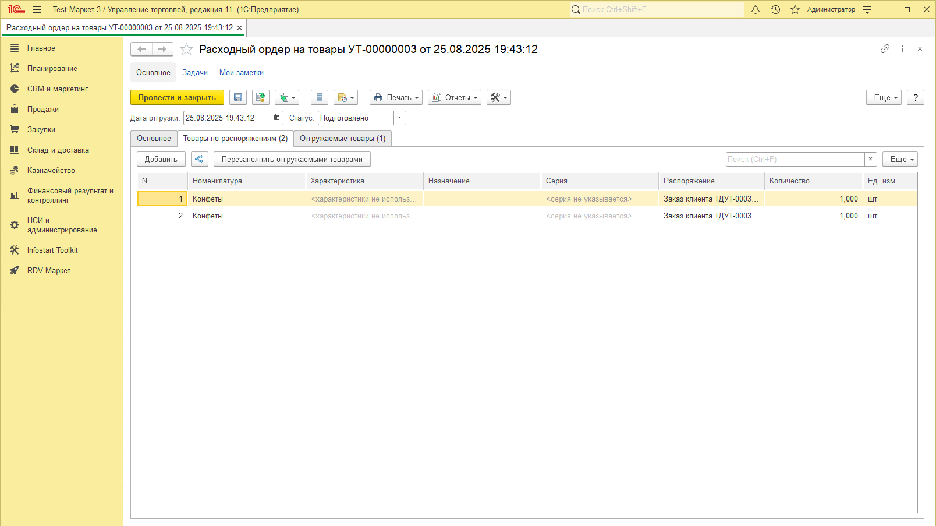The height and width of the screenshot is (526, 936).
Task: Save the document with the floppy disk icon
Action: (238, 97)
